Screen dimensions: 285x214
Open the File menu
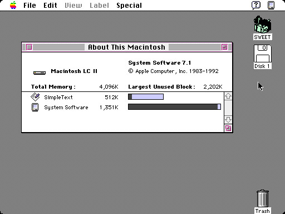point(30,5)
